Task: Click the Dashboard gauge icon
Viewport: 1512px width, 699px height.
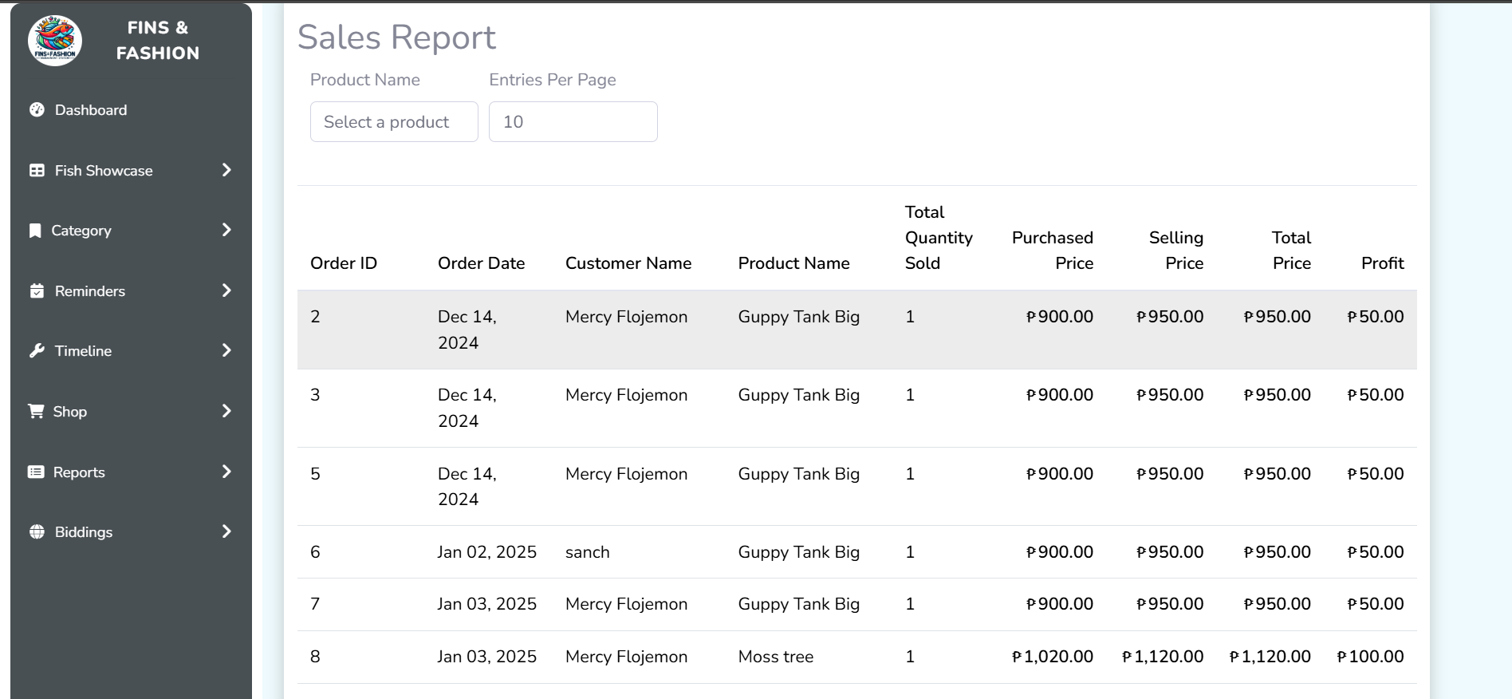Action: click(37, 110)
